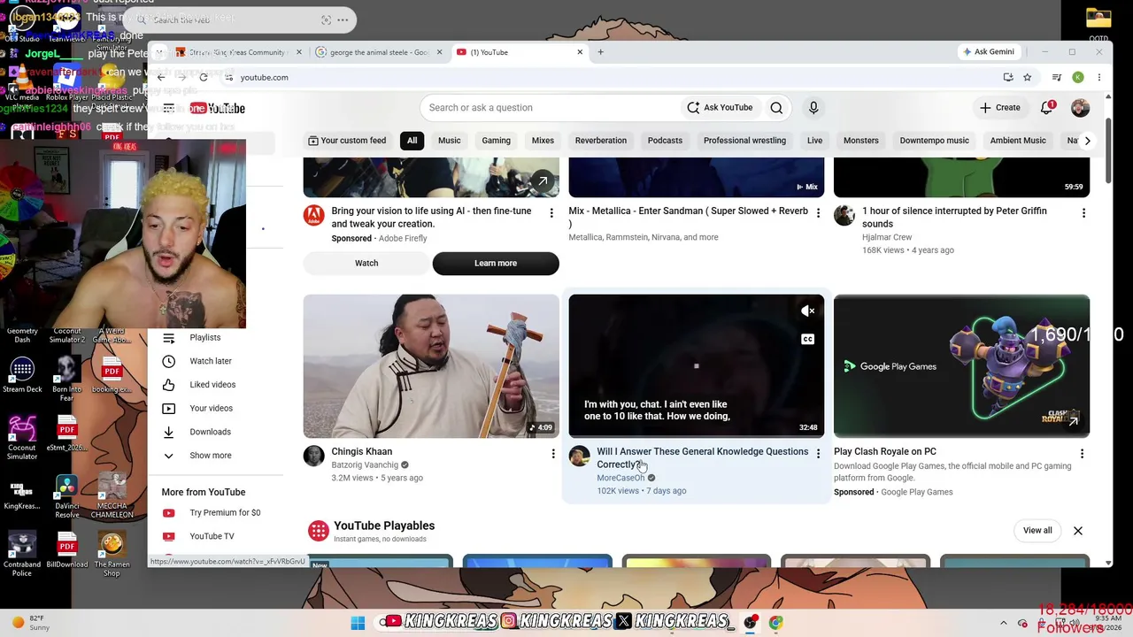Open Watch later in sidebar
The image size is (1133, 637).
coord(211,361)
